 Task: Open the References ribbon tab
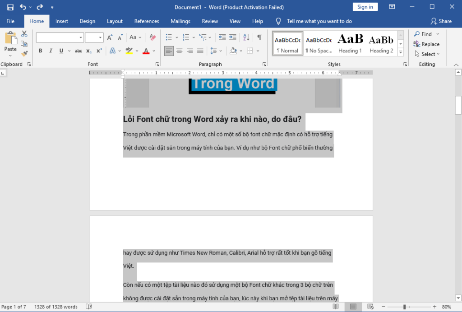tap(147, 21)
